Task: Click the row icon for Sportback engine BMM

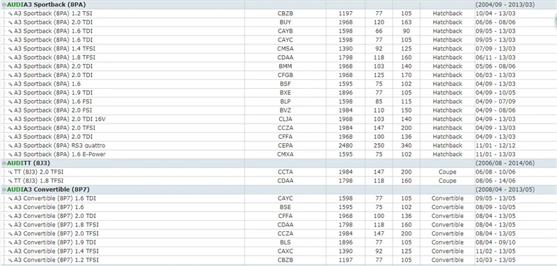Action: tap(10, 67)
